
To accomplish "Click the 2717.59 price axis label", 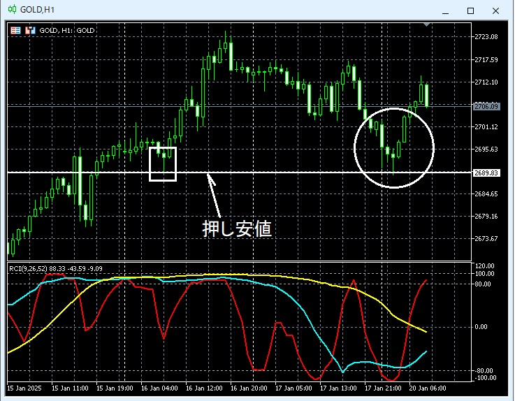I will pos(486,60).
